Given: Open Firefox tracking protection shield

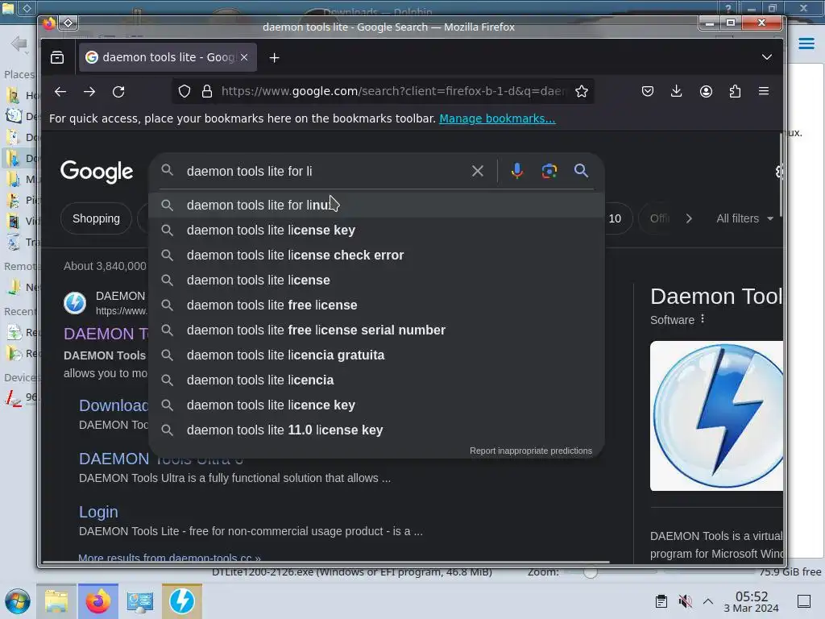Looking at the screenshot, I should coord(184,92).
